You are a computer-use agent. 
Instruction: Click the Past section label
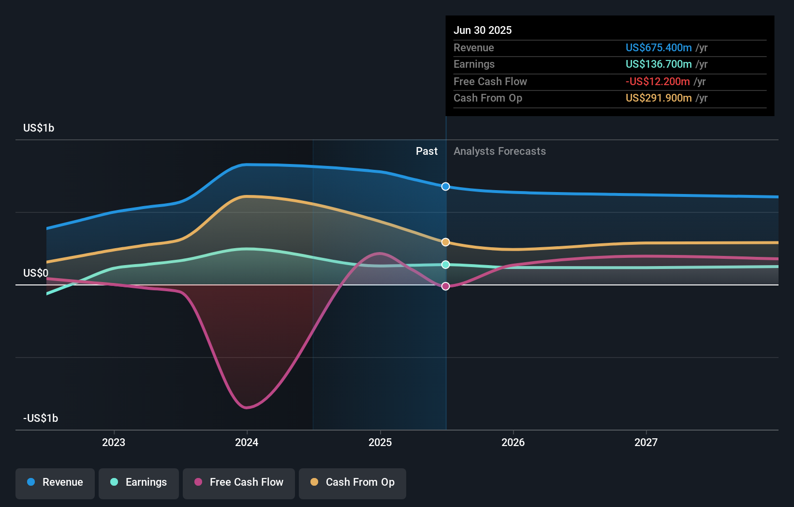pyautogui.click(x=426, y=151)
